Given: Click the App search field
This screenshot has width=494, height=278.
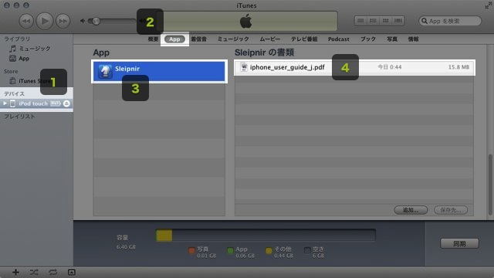Looking at the screenshot, I should point(450,21).
